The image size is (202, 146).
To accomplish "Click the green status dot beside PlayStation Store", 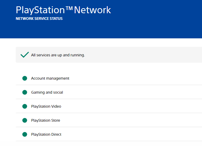I will [x=25, y=120].
